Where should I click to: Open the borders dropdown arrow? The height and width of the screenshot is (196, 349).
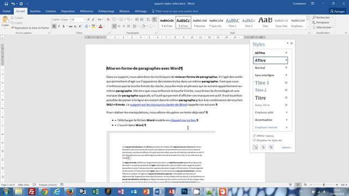154,26
